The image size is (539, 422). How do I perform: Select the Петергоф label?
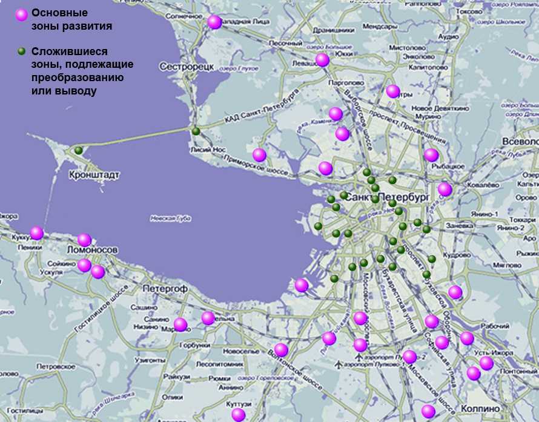[x=165, y=289]
